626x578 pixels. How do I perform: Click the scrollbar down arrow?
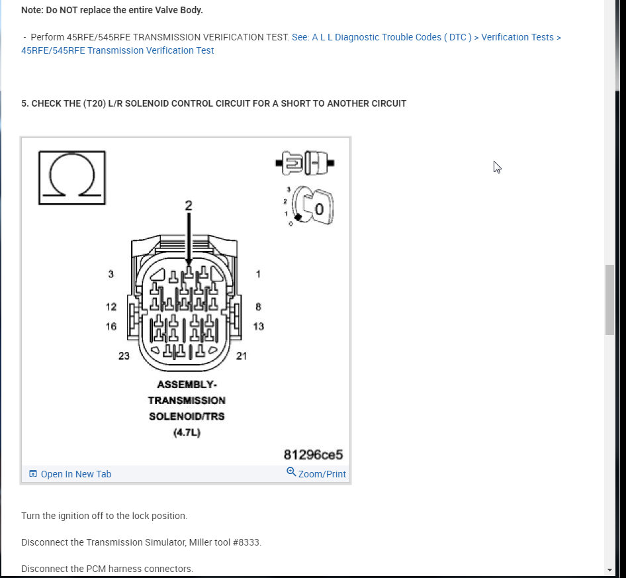(x=609, y=570)
